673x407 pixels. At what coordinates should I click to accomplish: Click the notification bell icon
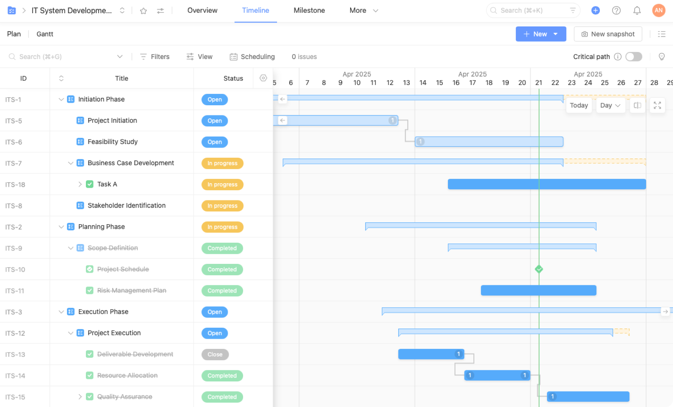tap(637, 10)
